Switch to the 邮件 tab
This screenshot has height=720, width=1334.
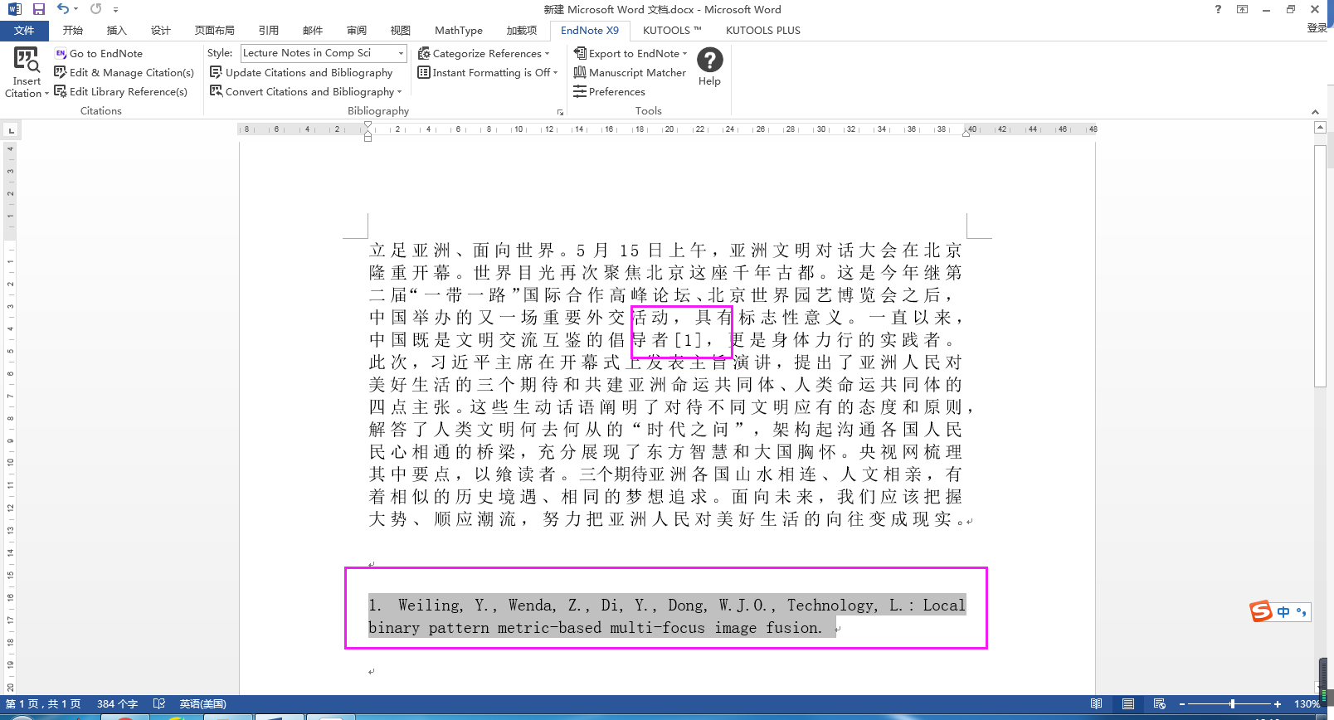click(313, 31)
